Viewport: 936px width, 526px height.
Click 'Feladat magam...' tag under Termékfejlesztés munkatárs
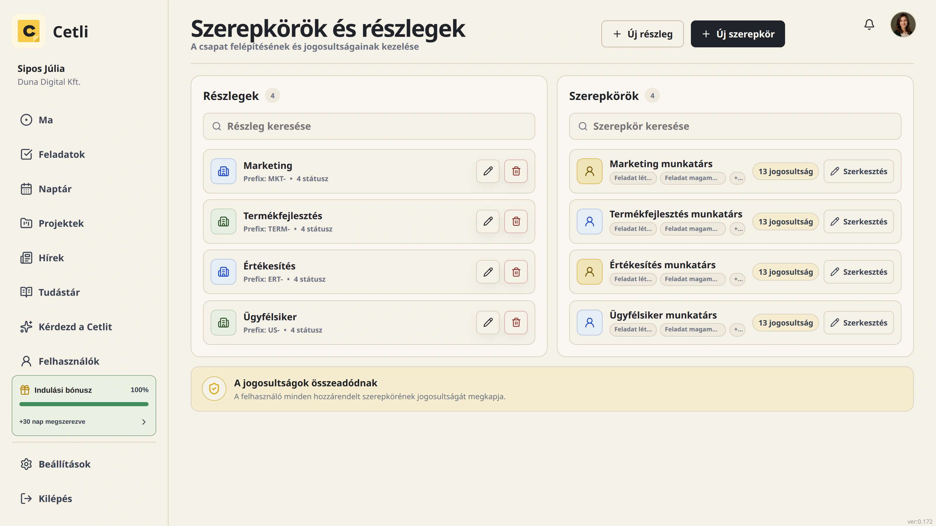693,229
